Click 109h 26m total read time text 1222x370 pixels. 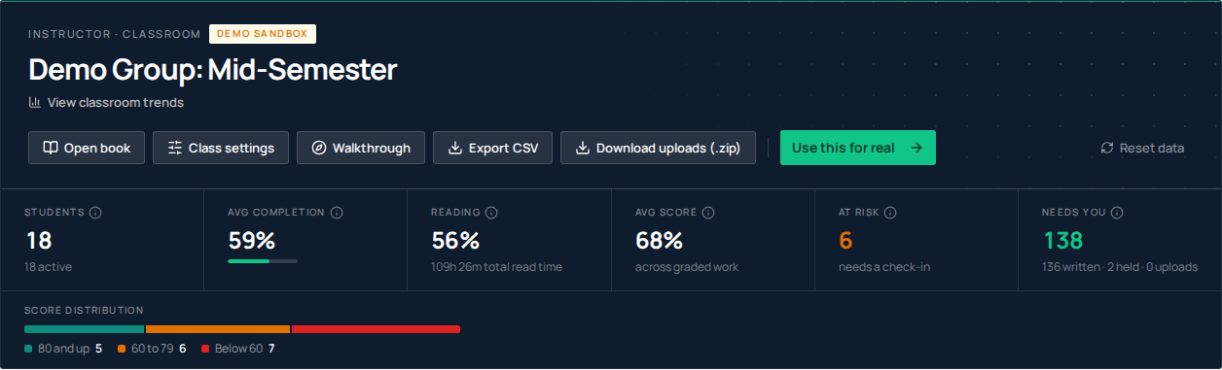coord(496,267)
